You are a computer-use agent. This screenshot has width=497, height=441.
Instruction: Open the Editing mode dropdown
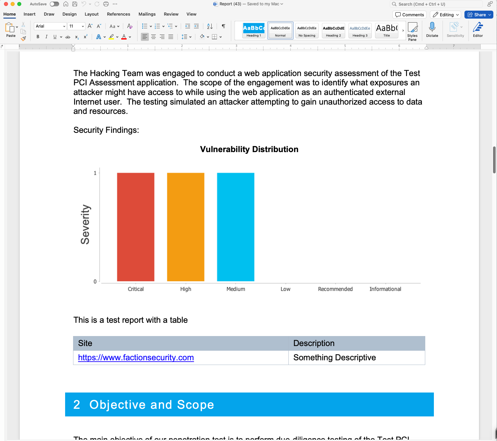[446, 15]
